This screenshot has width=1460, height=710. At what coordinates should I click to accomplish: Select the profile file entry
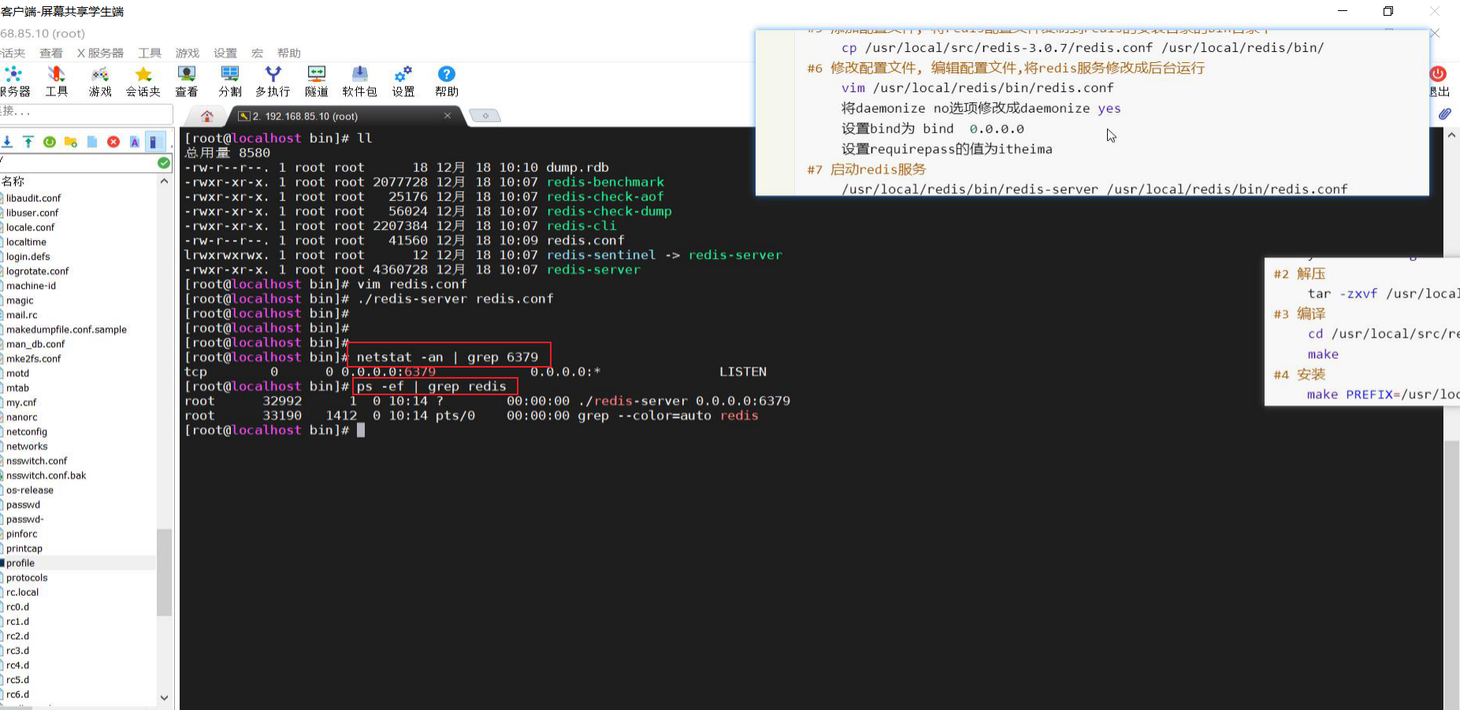[x=20, y=563]
